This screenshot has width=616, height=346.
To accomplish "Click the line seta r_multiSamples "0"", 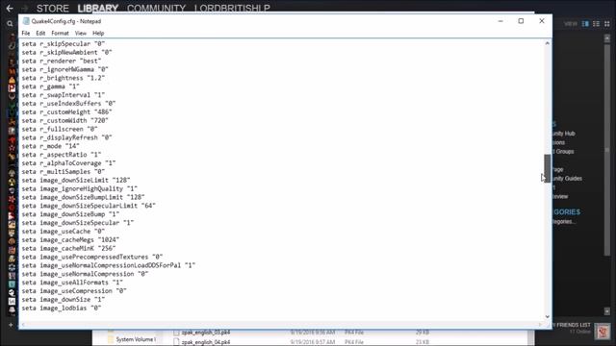I will [x=64, y=172].
